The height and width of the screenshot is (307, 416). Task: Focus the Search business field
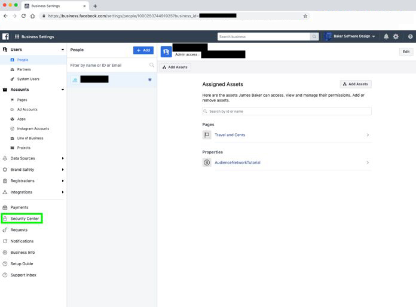(x=264, y=36)
